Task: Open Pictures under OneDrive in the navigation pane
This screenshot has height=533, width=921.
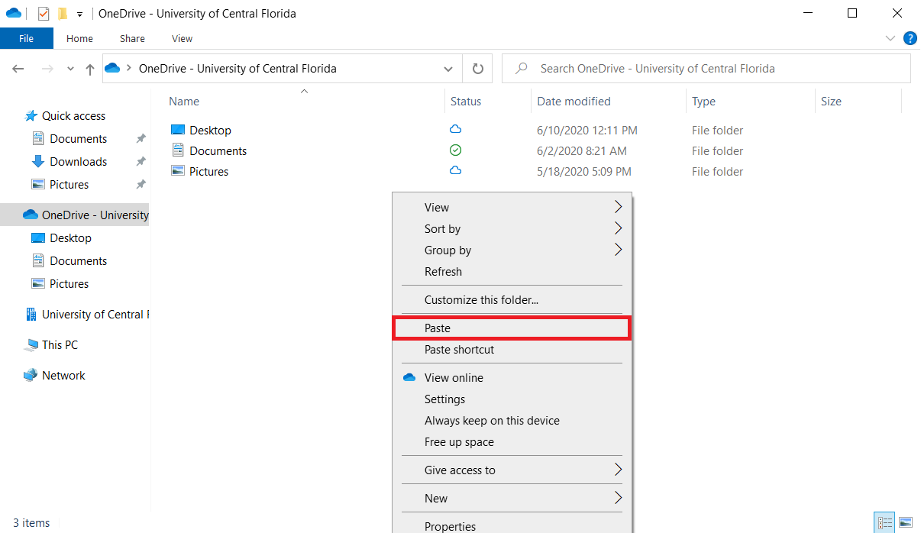Action: tap(69, 284)
